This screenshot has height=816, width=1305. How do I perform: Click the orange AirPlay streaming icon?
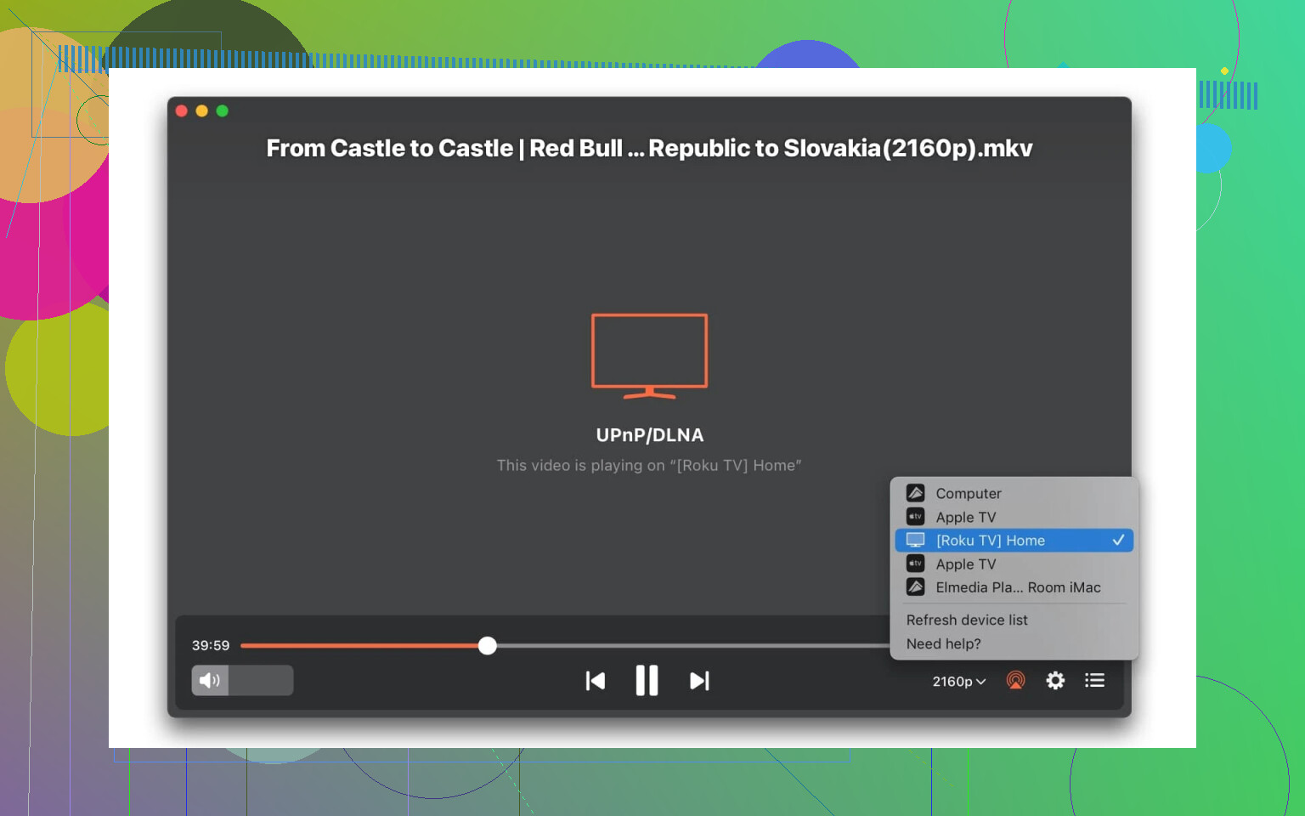point(1015,681)
